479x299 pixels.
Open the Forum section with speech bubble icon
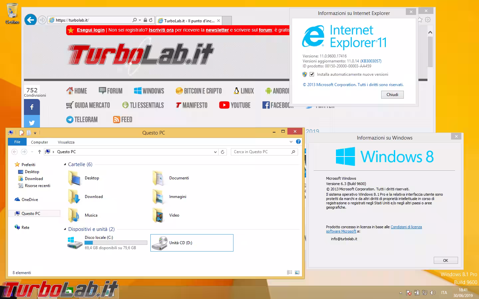click(111, 90)
